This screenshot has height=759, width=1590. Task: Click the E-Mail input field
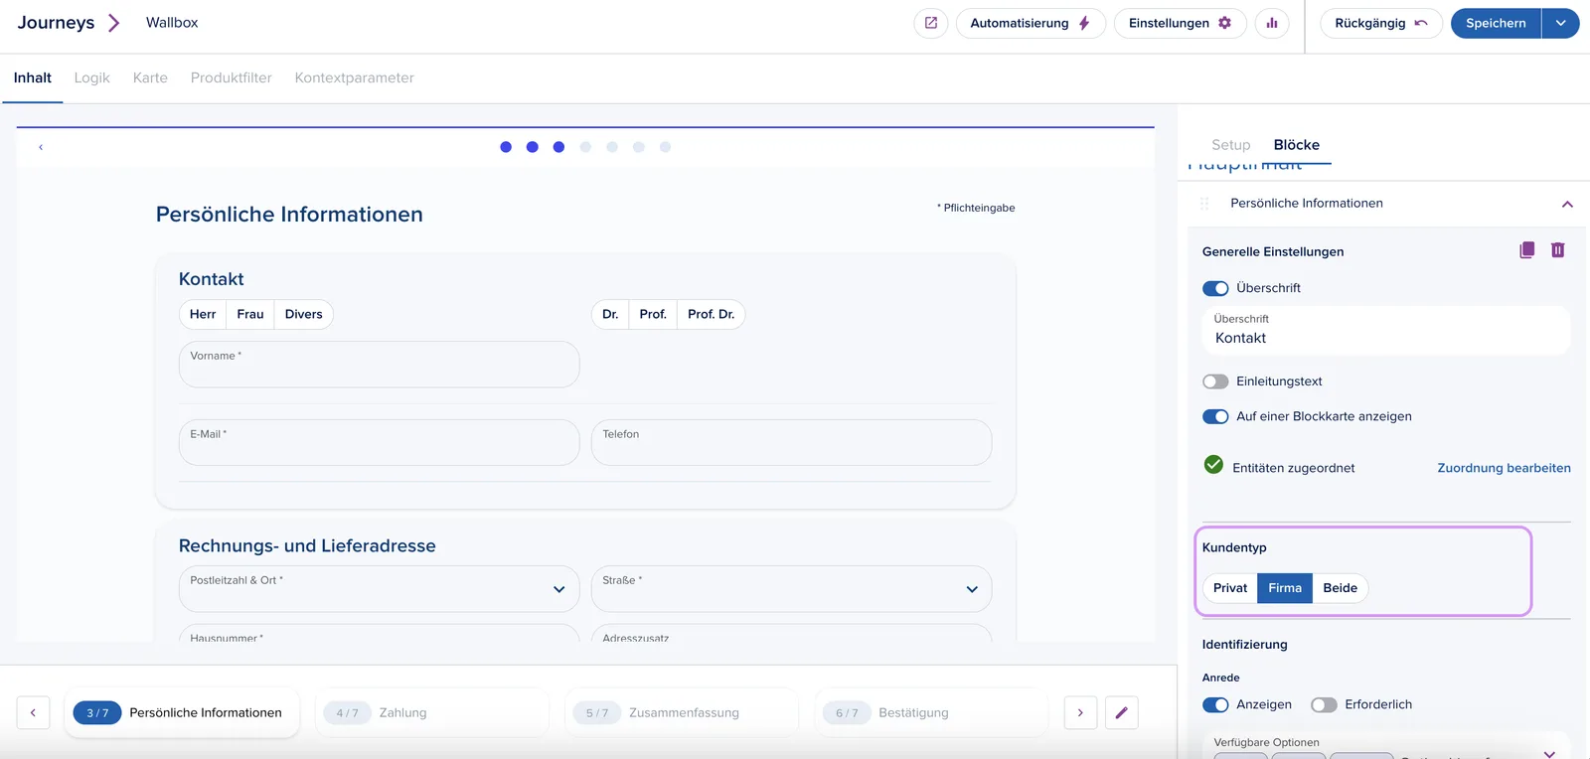tap(379, 442)
